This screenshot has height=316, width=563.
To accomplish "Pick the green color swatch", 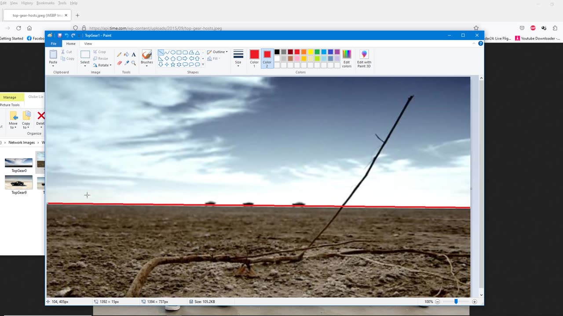I will point(317,52).
